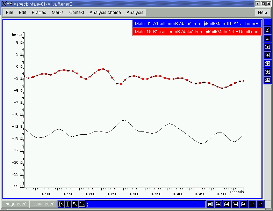Screen dimensions: 273x211
Task: Click the red curve lowest marker near 0.500 seconds
Action: click(x=222, y=88)
